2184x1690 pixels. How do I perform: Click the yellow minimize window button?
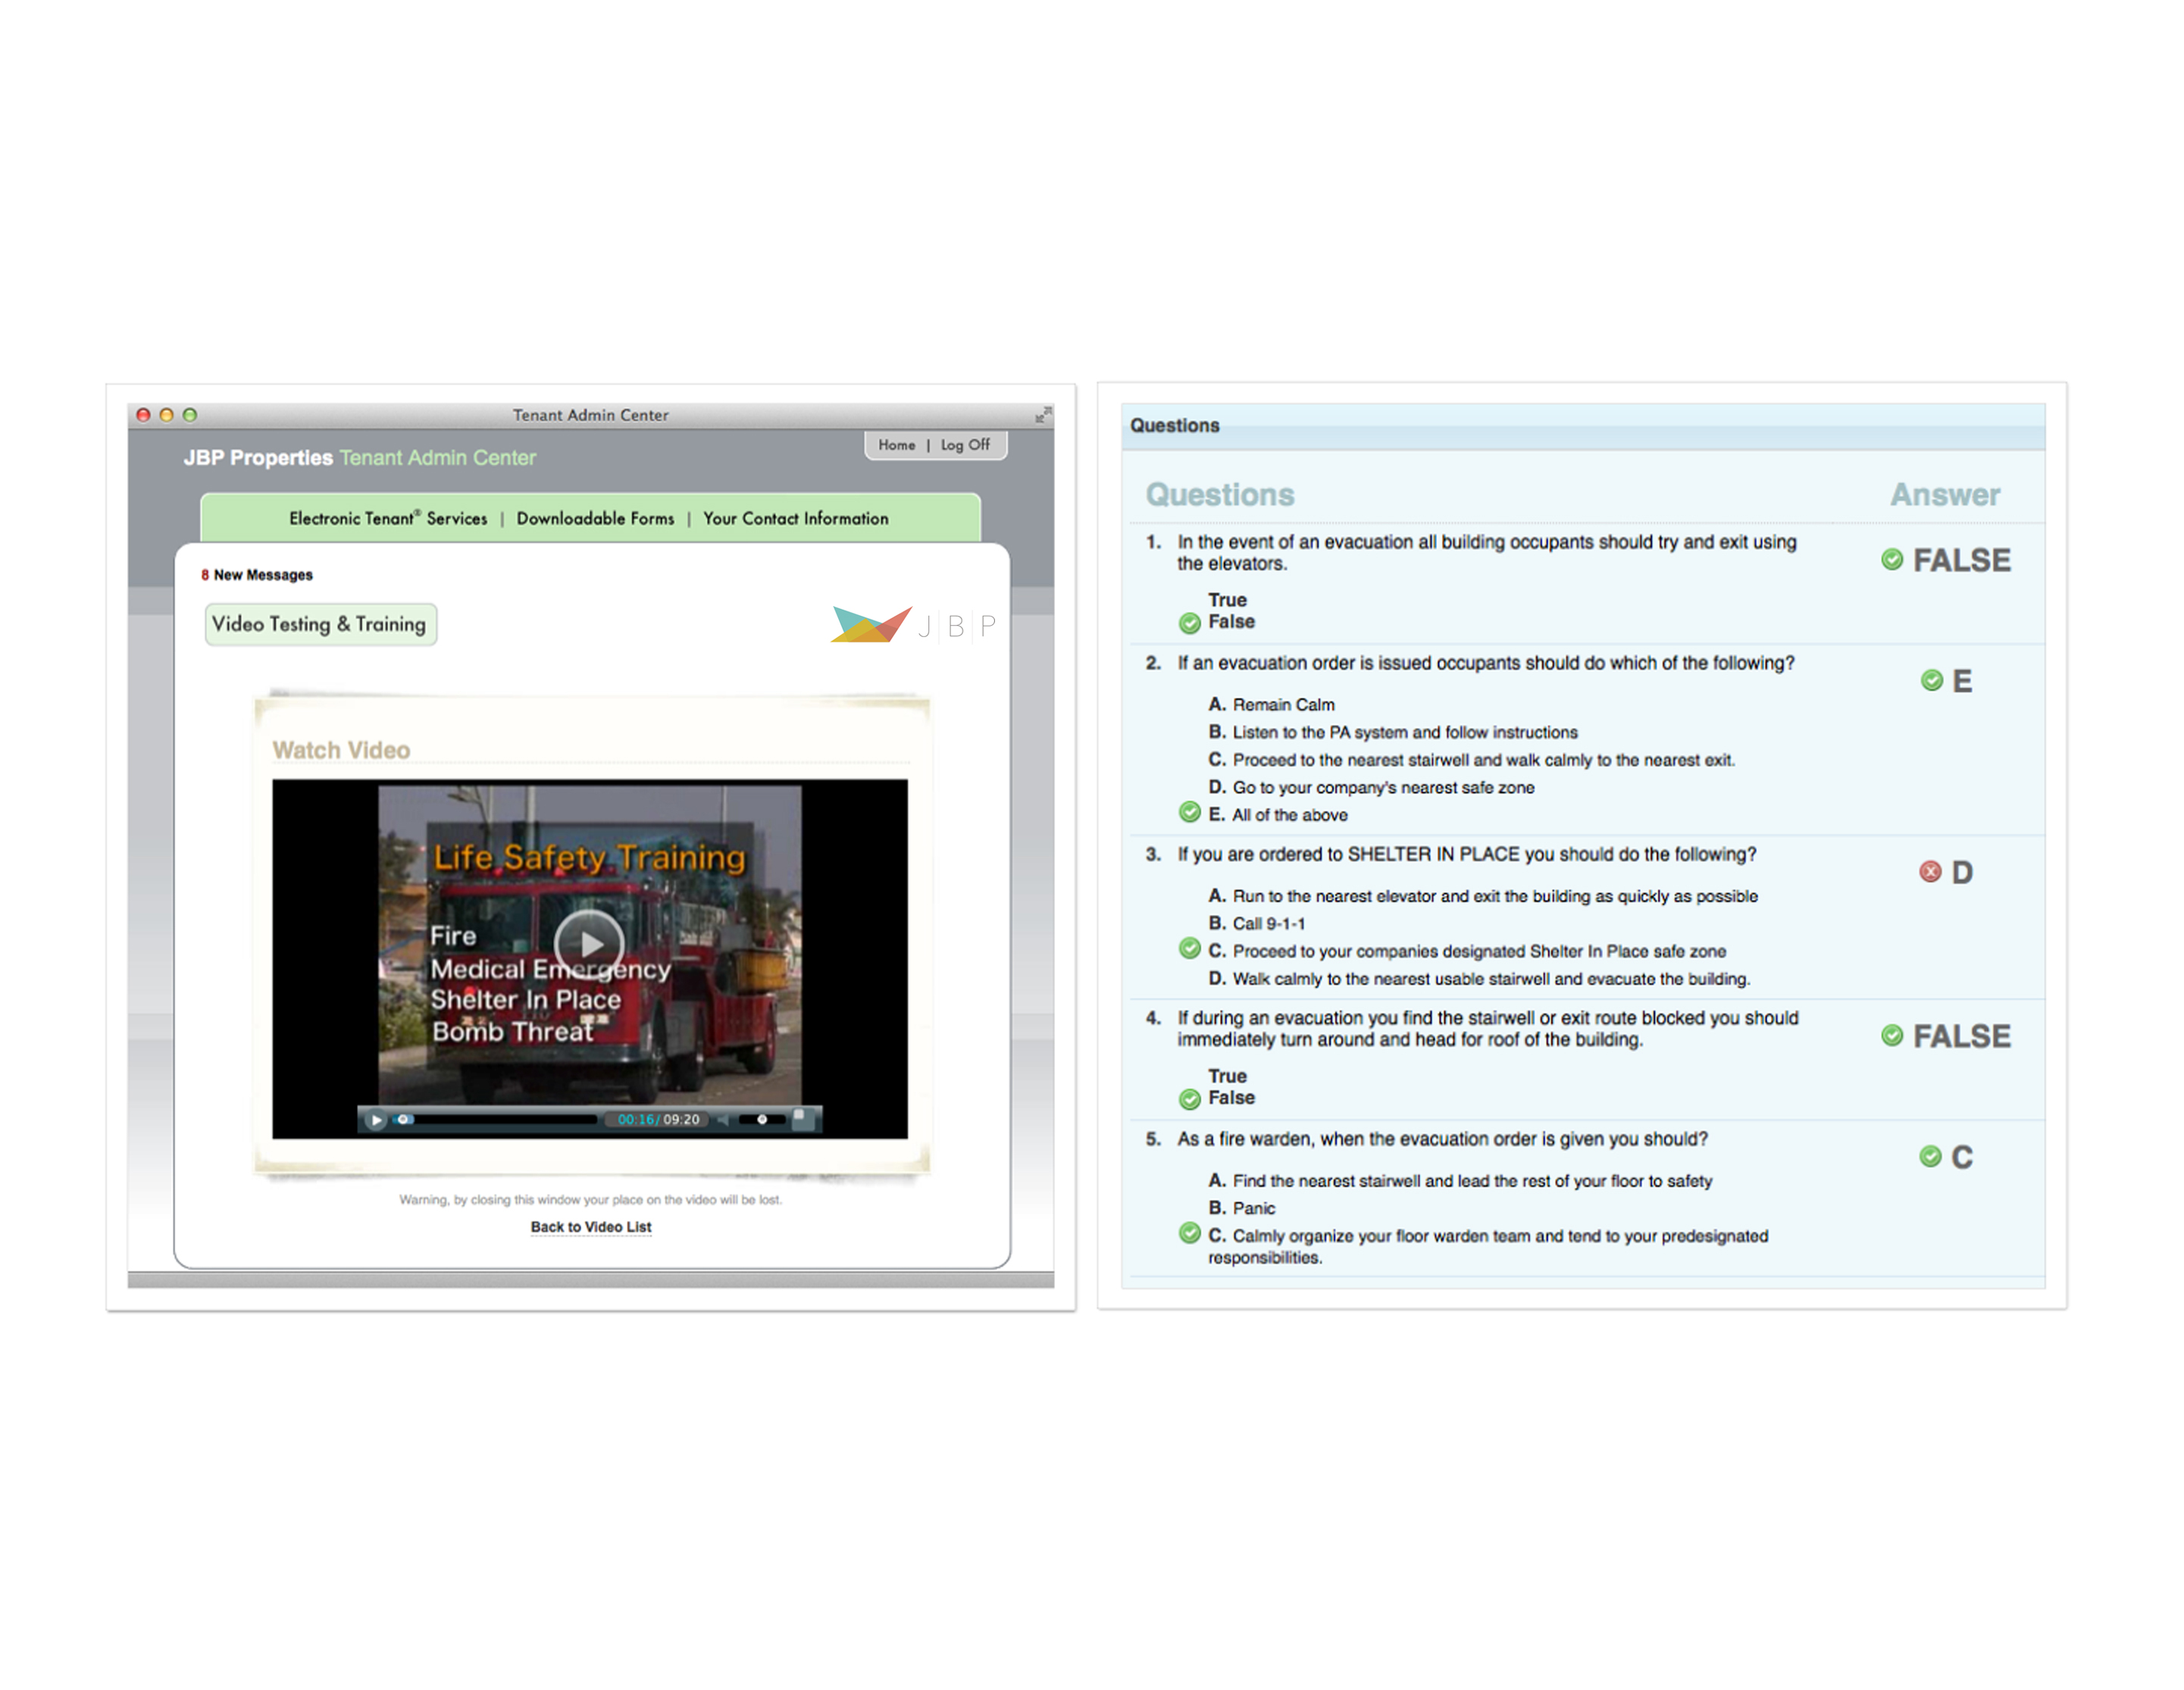pos(166,415)
